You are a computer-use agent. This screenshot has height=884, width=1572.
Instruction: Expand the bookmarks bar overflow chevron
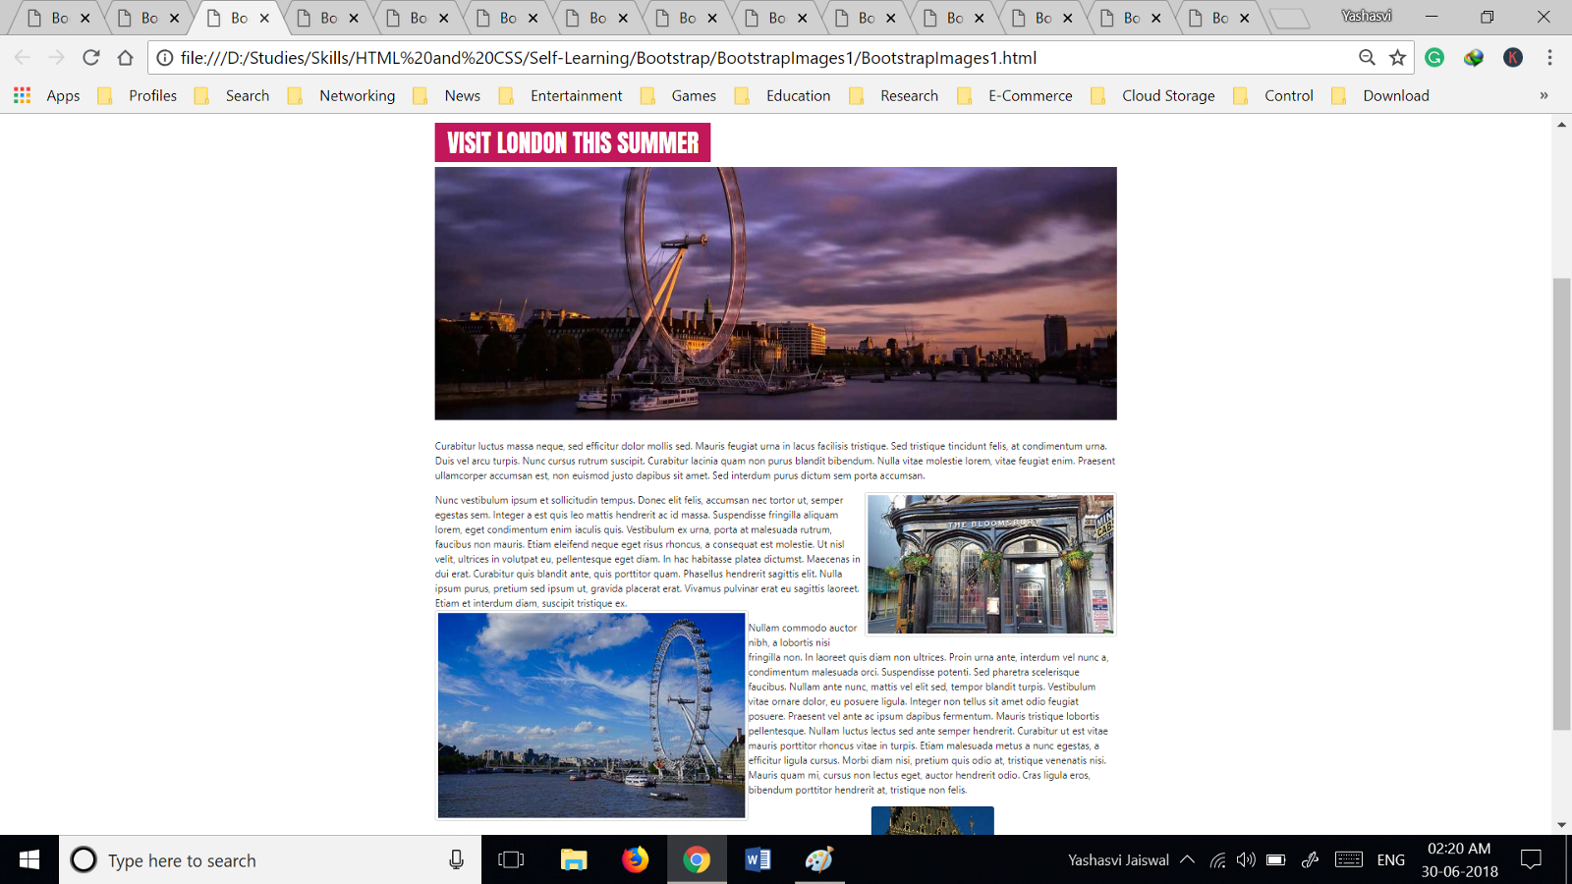[x=1544, y=95]
